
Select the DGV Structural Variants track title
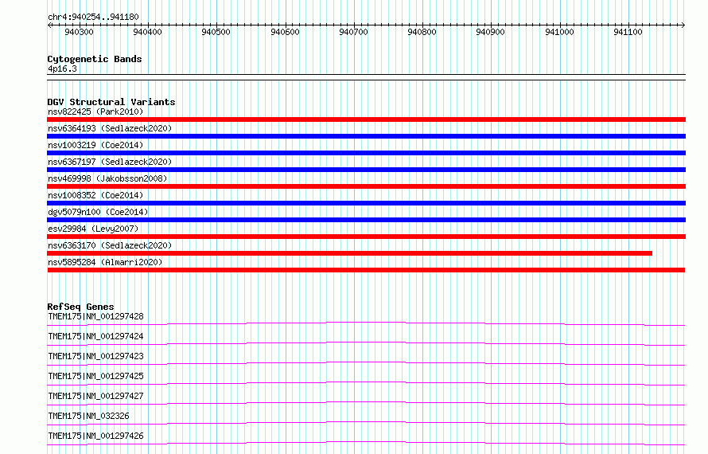(111, 102)
